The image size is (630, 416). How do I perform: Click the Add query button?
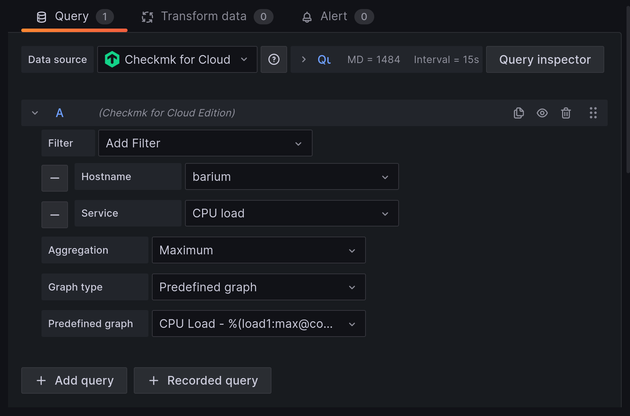[74, 380]
